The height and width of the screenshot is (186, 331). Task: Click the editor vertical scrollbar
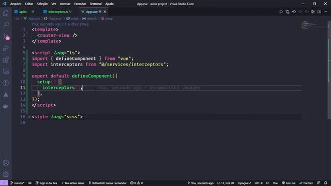pyautogui.click(x=329, y=70)
